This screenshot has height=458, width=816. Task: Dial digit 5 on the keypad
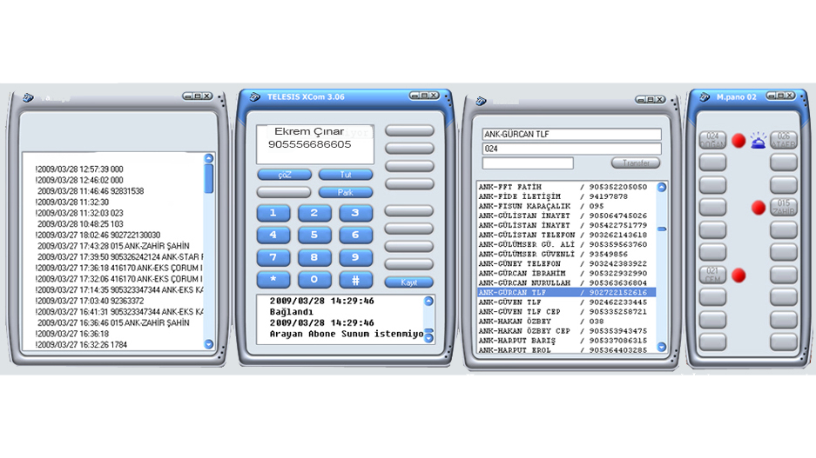pyautogui.click(x=314, y=236)
